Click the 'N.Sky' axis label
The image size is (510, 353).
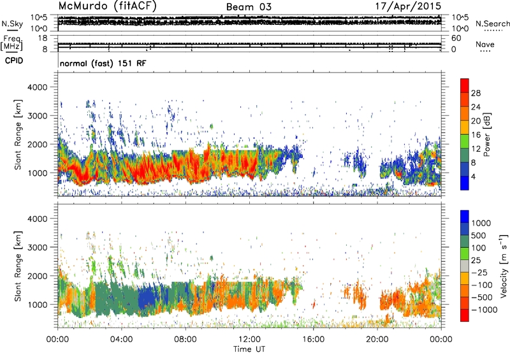pos(12,24)
